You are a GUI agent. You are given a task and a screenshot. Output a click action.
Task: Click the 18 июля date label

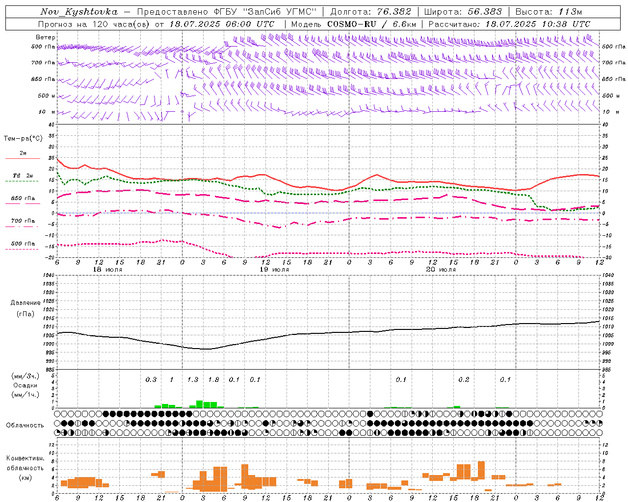[107, 270]
